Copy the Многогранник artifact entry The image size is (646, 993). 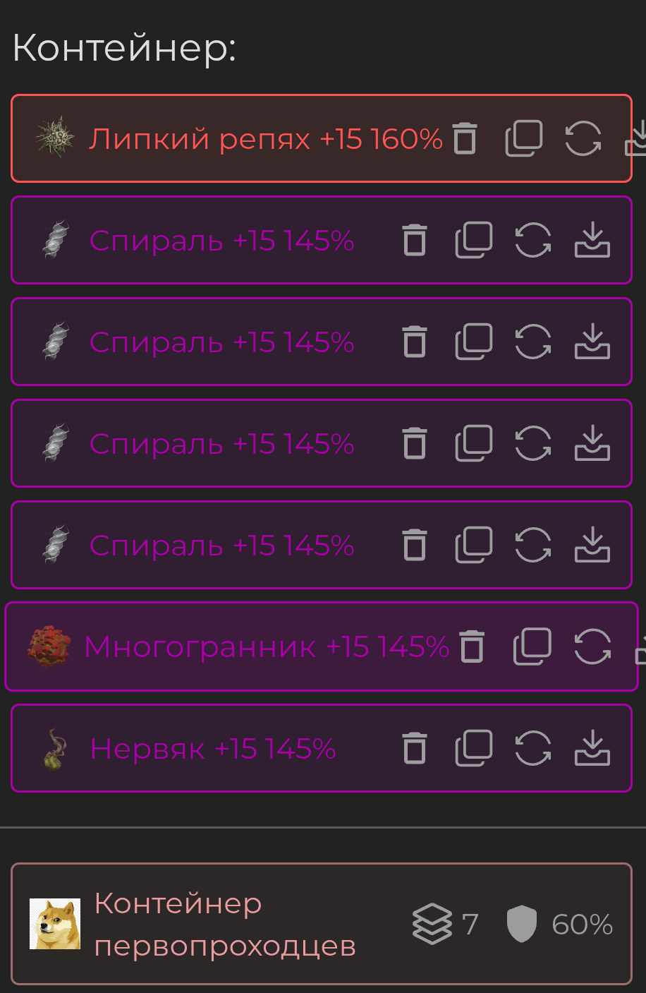pyautogui.click(x=532, y=646)
